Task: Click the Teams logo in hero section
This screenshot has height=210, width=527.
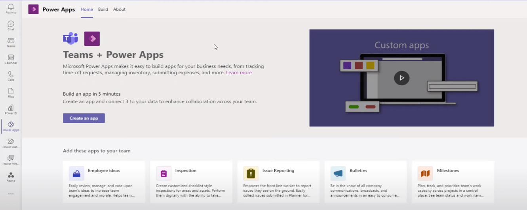Action: [x=70, y=38]
